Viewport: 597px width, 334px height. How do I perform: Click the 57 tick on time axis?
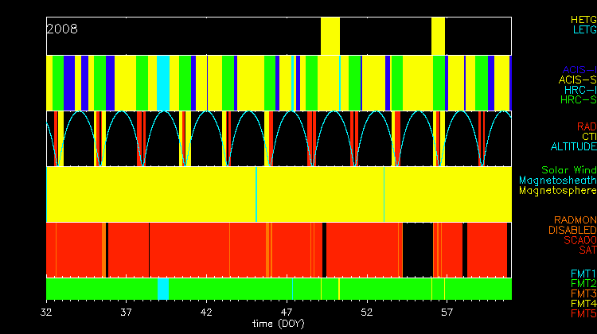point(447,313)
